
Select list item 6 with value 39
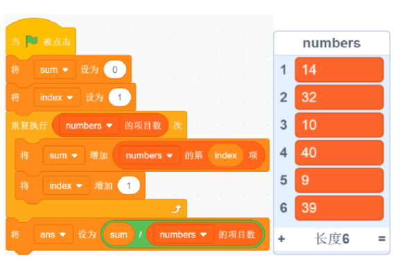[x=339, y=208]
